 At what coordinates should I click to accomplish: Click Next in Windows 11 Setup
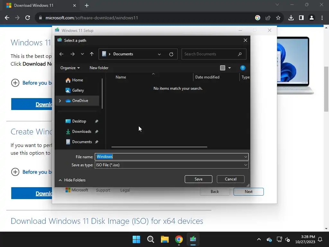click(248, 192)
